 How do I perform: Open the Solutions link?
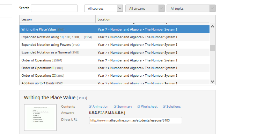(172, 107)
